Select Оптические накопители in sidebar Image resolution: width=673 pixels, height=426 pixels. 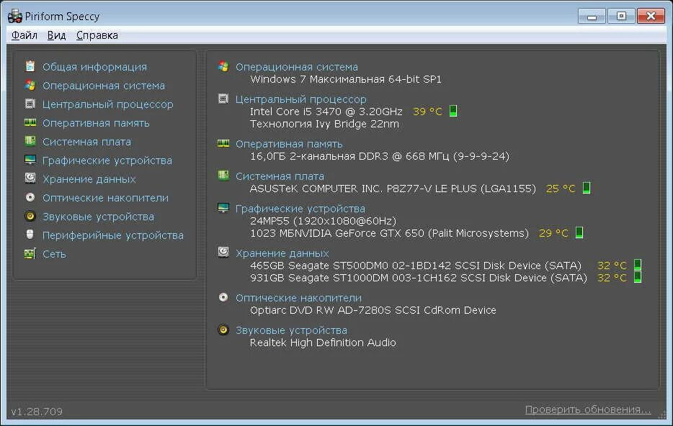click(x=105, y=198)
